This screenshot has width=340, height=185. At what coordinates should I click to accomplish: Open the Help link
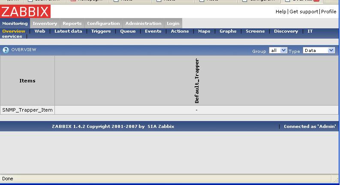pos(281,12)
